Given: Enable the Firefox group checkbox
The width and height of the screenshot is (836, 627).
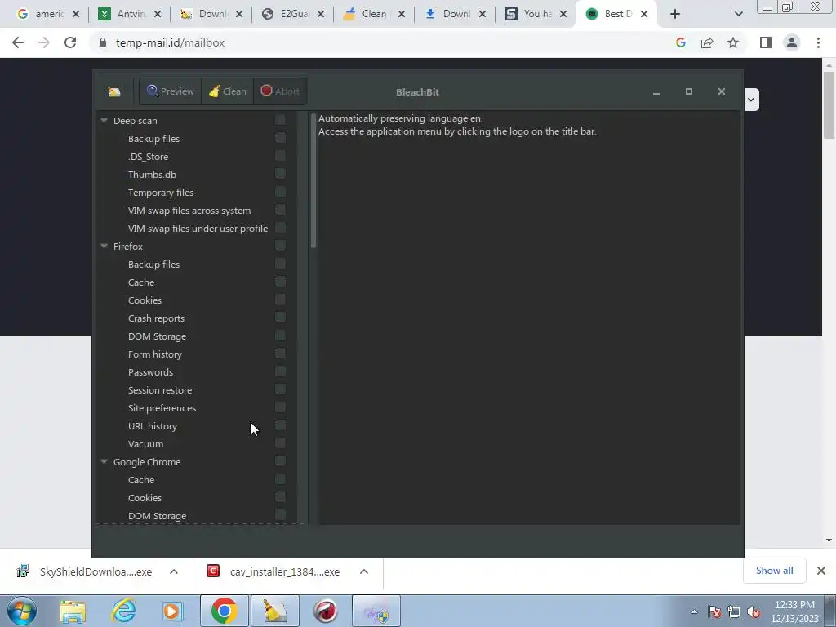Looking at the screenshot, I should click(x=280, y=246).
